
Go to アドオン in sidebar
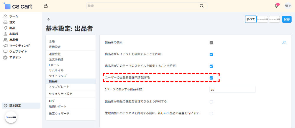pos(15,58)
